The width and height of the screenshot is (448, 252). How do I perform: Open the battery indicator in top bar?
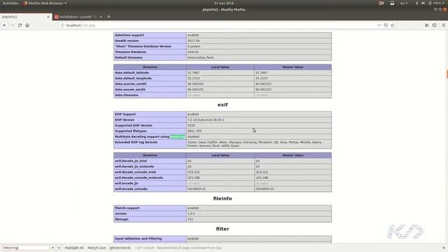[x=430, y=3]
